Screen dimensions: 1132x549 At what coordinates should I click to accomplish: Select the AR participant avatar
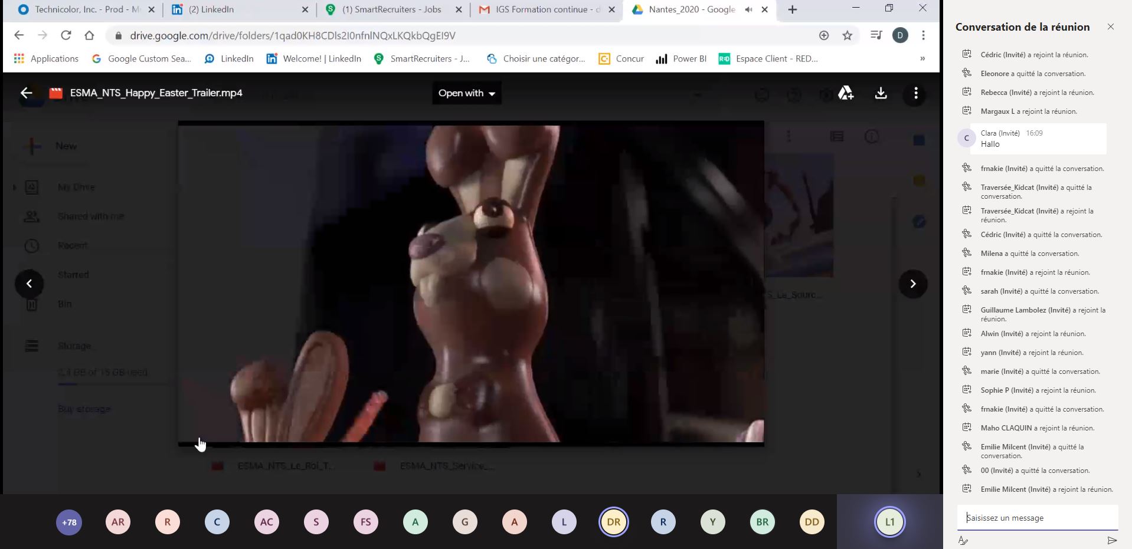118,522
